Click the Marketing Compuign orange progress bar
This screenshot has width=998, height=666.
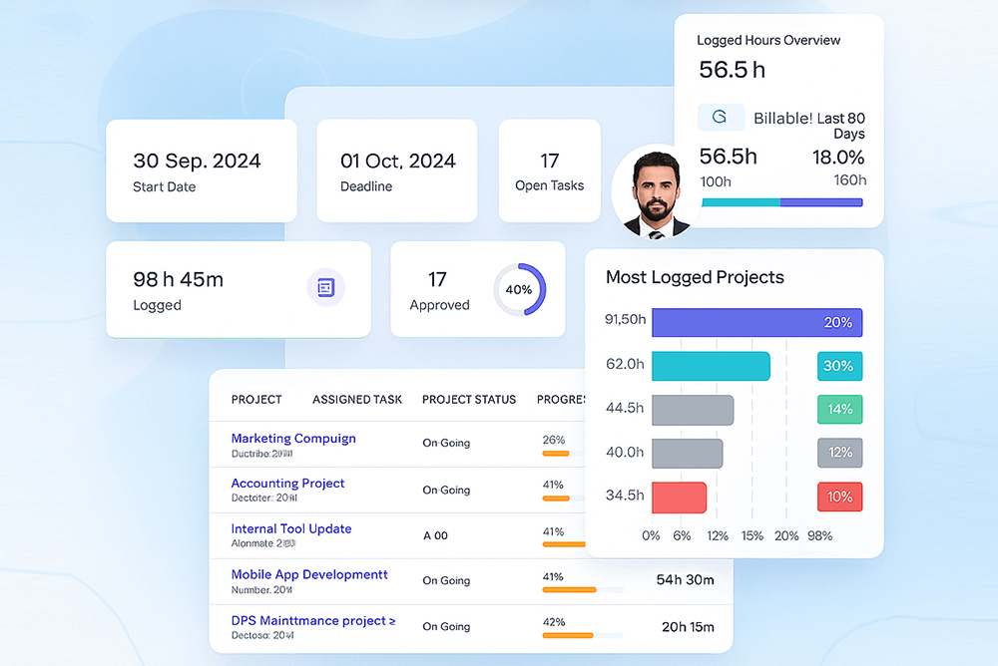pos(562,454)
